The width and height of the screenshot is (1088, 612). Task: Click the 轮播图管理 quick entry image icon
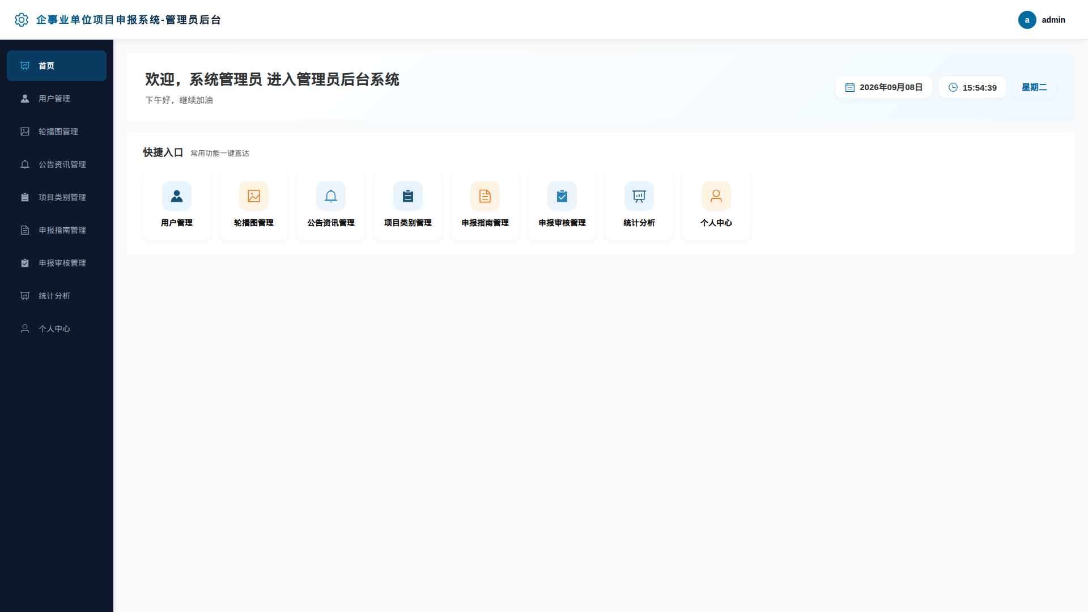(x=254, y=196)
